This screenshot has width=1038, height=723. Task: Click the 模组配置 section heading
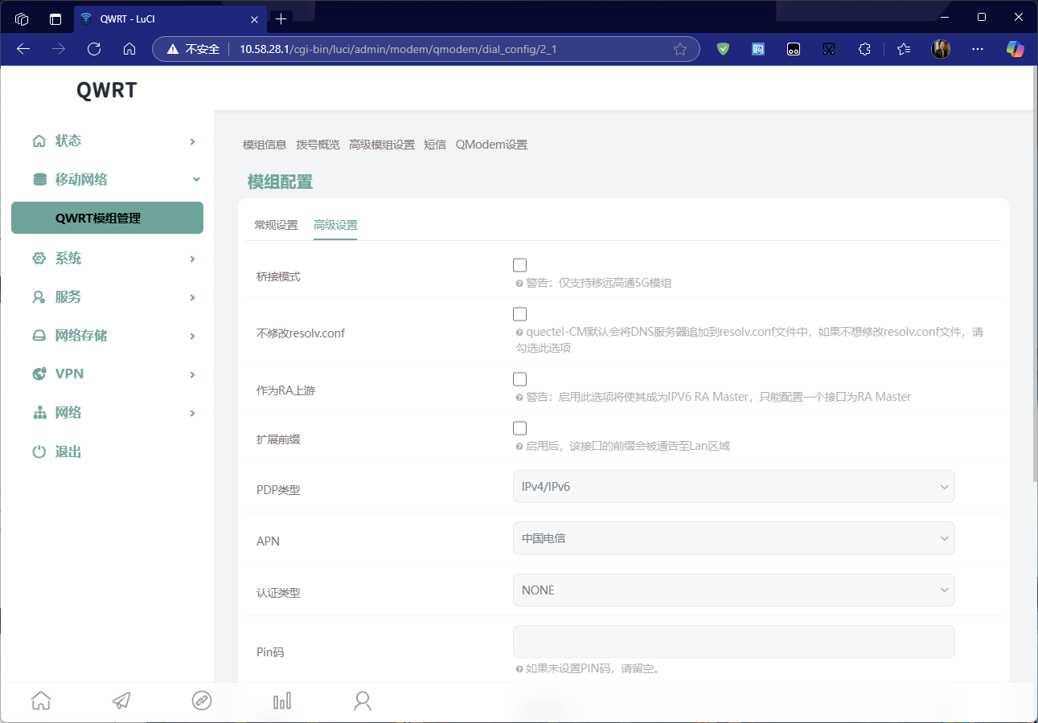280,182
